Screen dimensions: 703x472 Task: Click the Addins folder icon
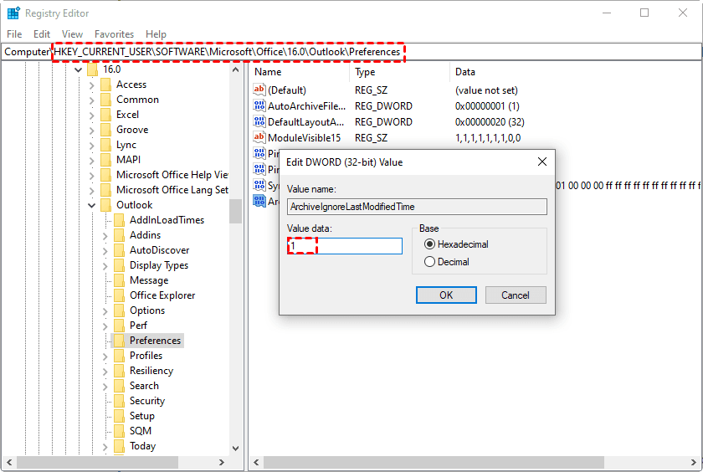click(x=119, y=235)
